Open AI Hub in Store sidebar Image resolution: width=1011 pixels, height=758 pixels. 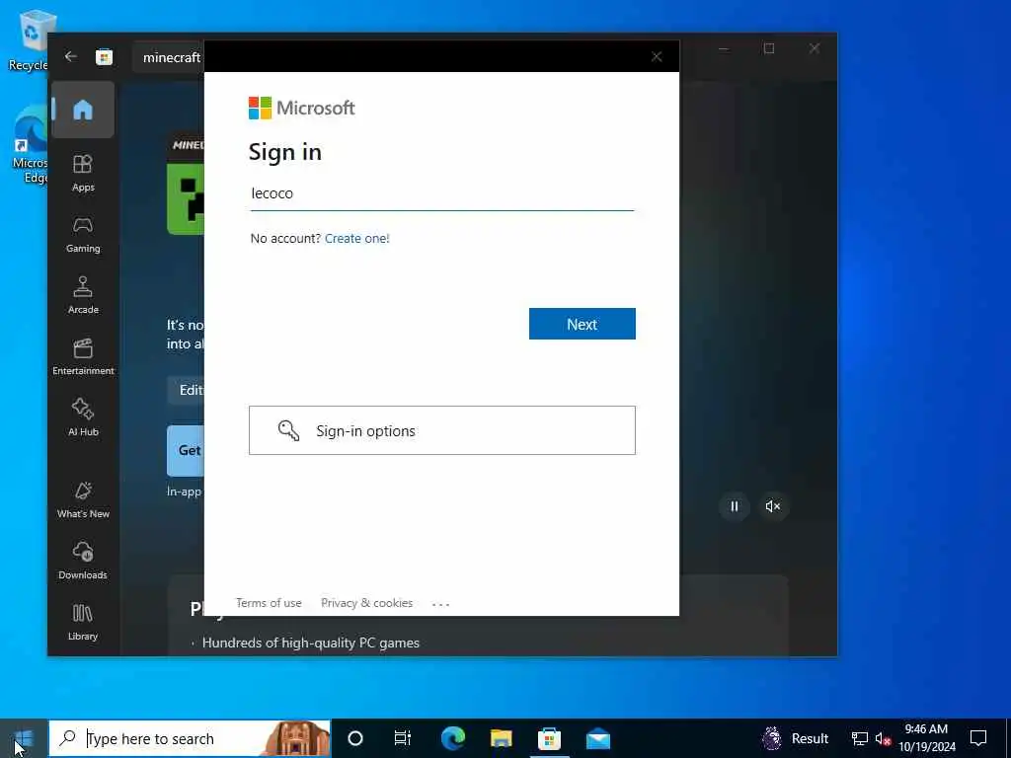click(x=83, y=417)
